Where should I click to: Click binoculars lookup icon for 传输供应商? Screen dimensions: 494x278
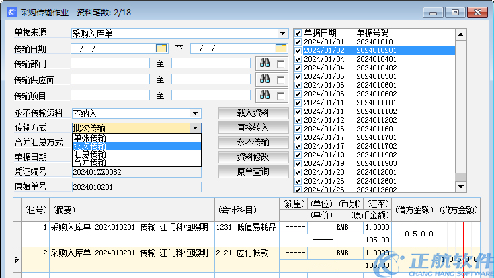(x=265, y=79)
